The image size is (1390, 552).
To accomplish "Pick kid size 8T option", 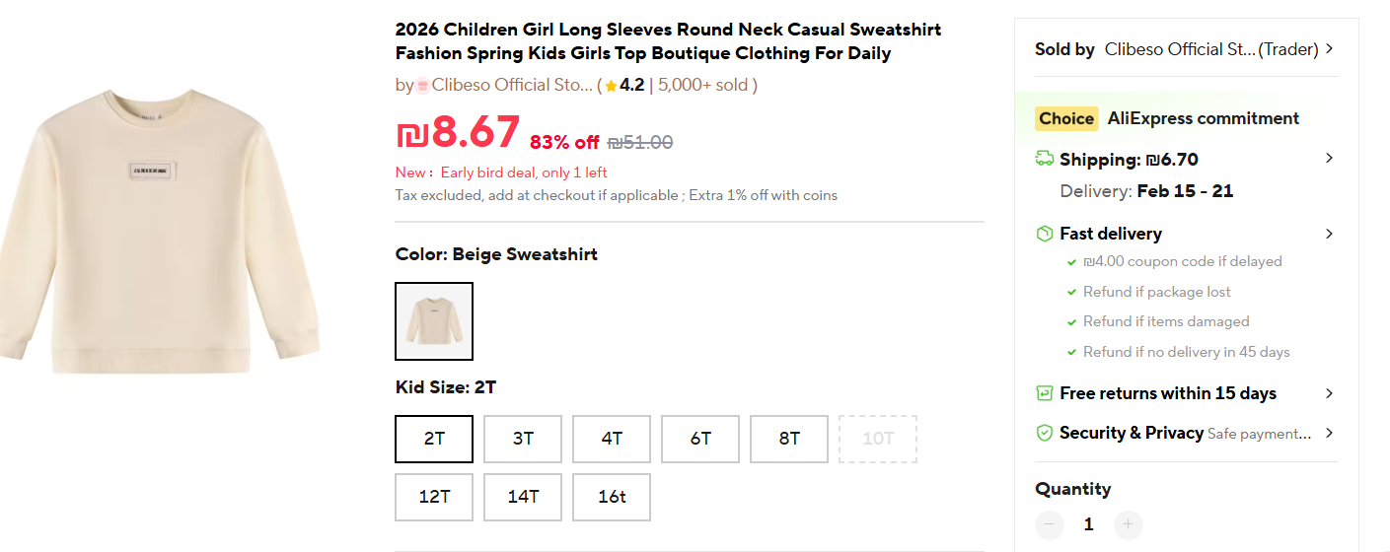I will [789, 439].
